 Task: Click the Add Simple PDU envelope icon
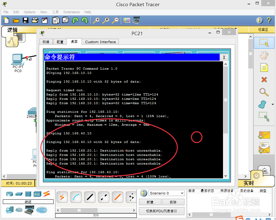[x=264, y=135]
